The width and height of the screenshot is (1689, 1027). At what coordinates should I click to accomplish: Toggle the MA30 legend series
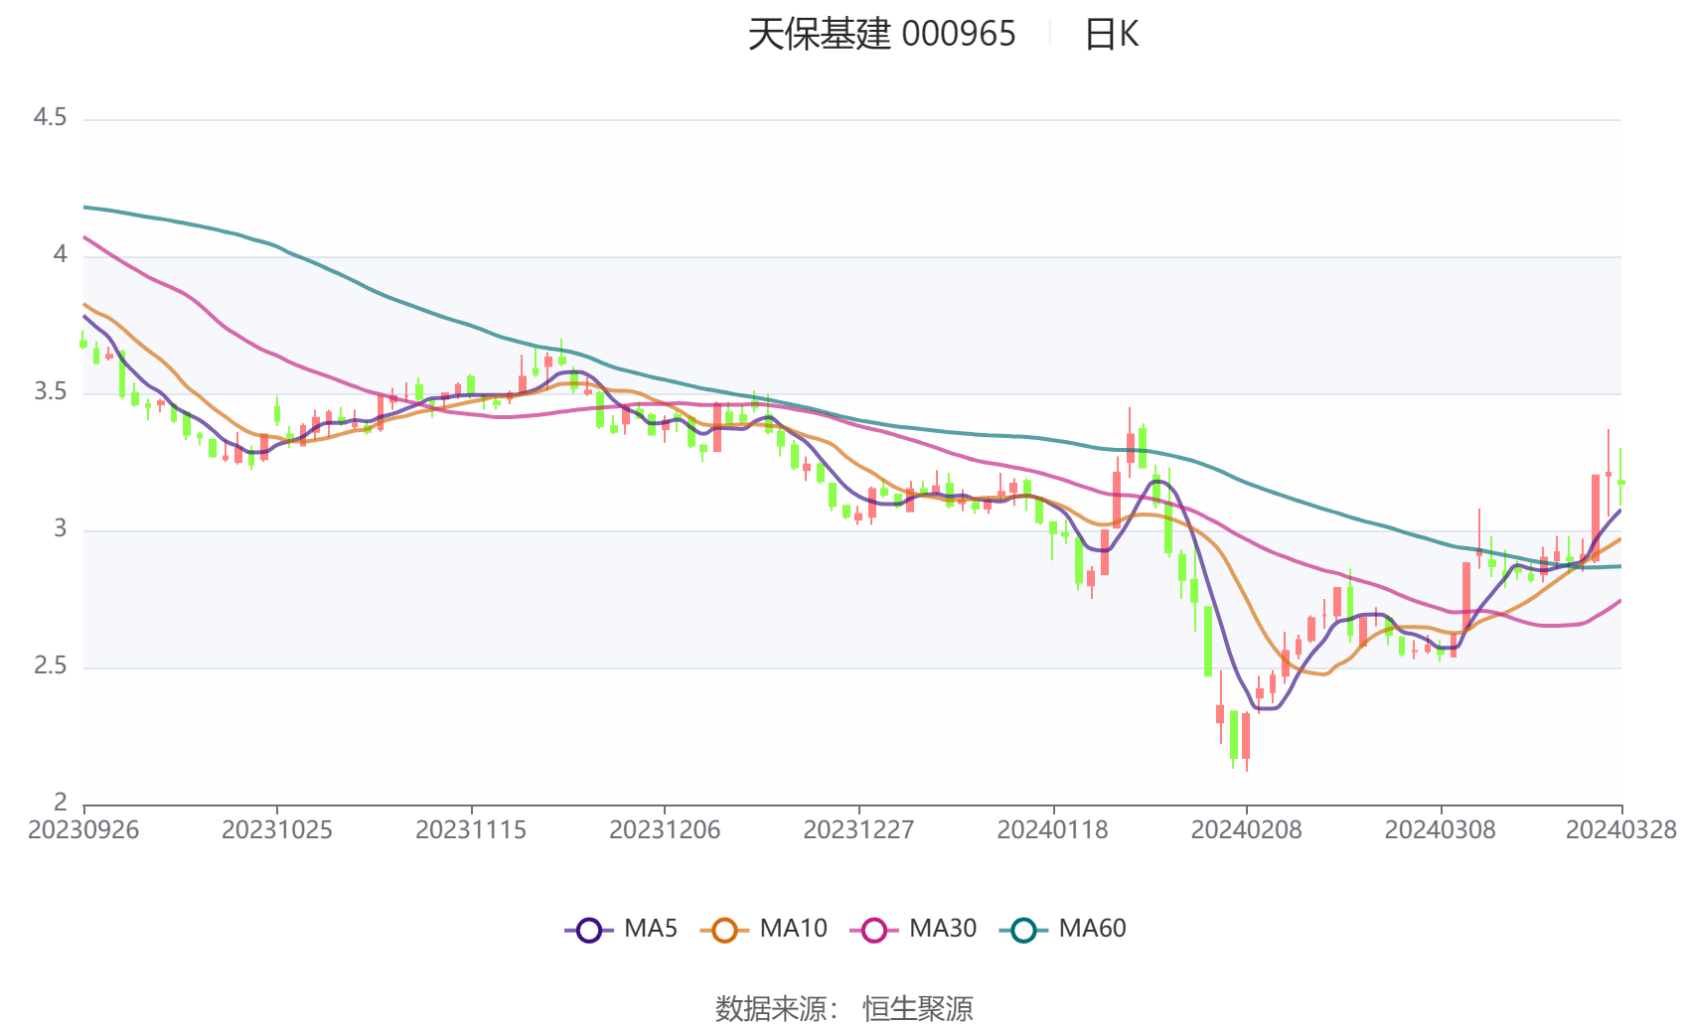point(914,930)
